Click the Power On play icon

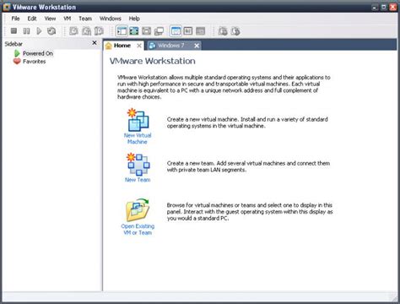(39, 30)
